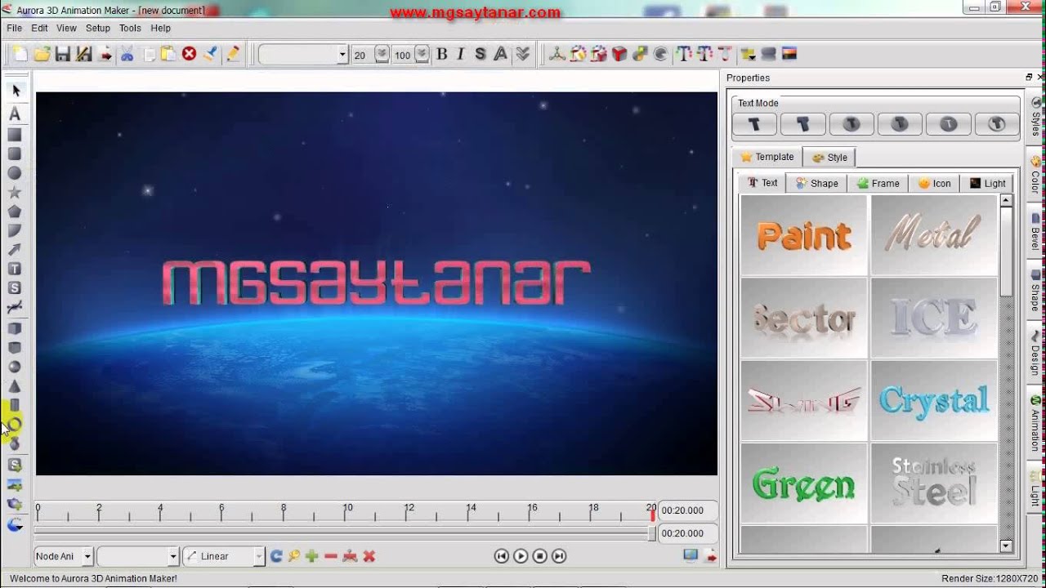
Task: Click the red timeline marker at 20
Action: pos(652,514)
